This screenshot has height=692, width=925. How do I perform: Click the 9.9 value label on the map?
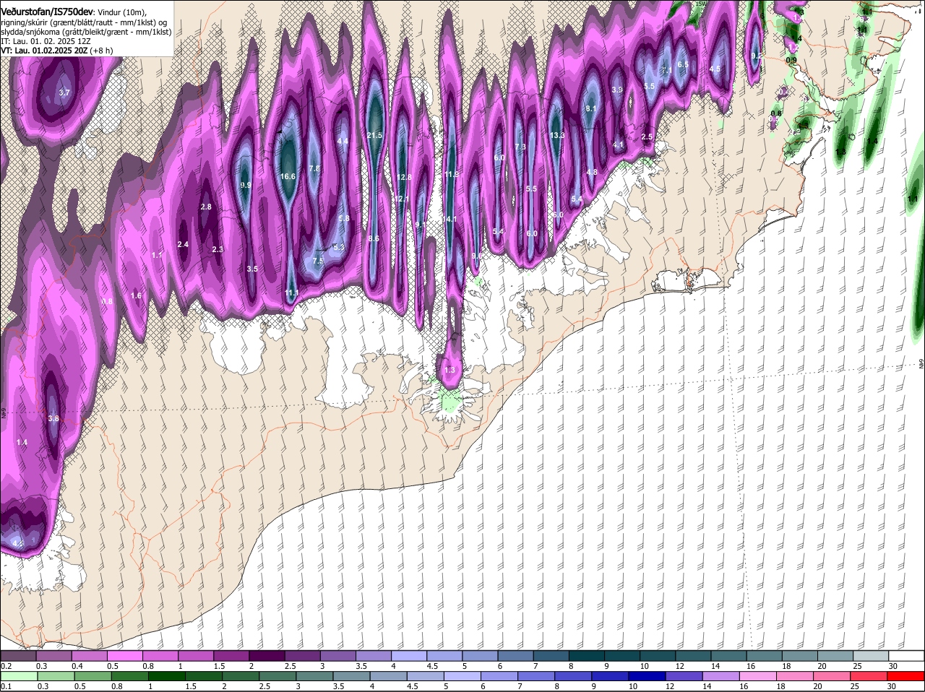point(246,185)
